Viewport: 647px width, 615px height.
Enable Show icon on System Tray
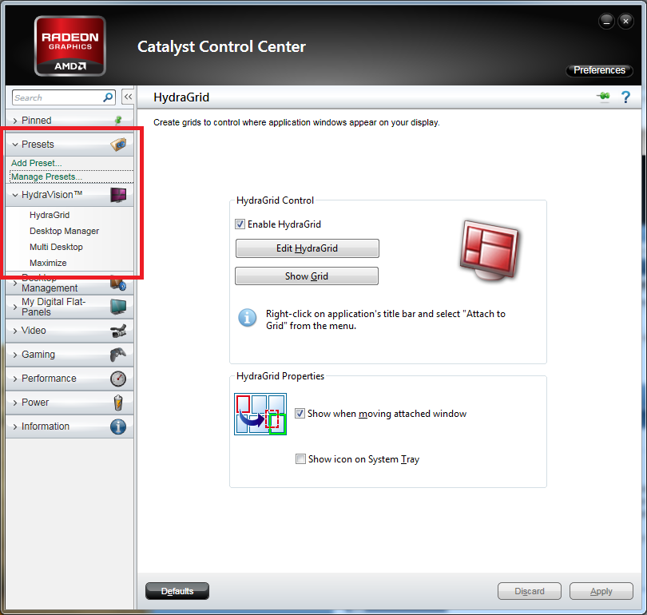300,458
